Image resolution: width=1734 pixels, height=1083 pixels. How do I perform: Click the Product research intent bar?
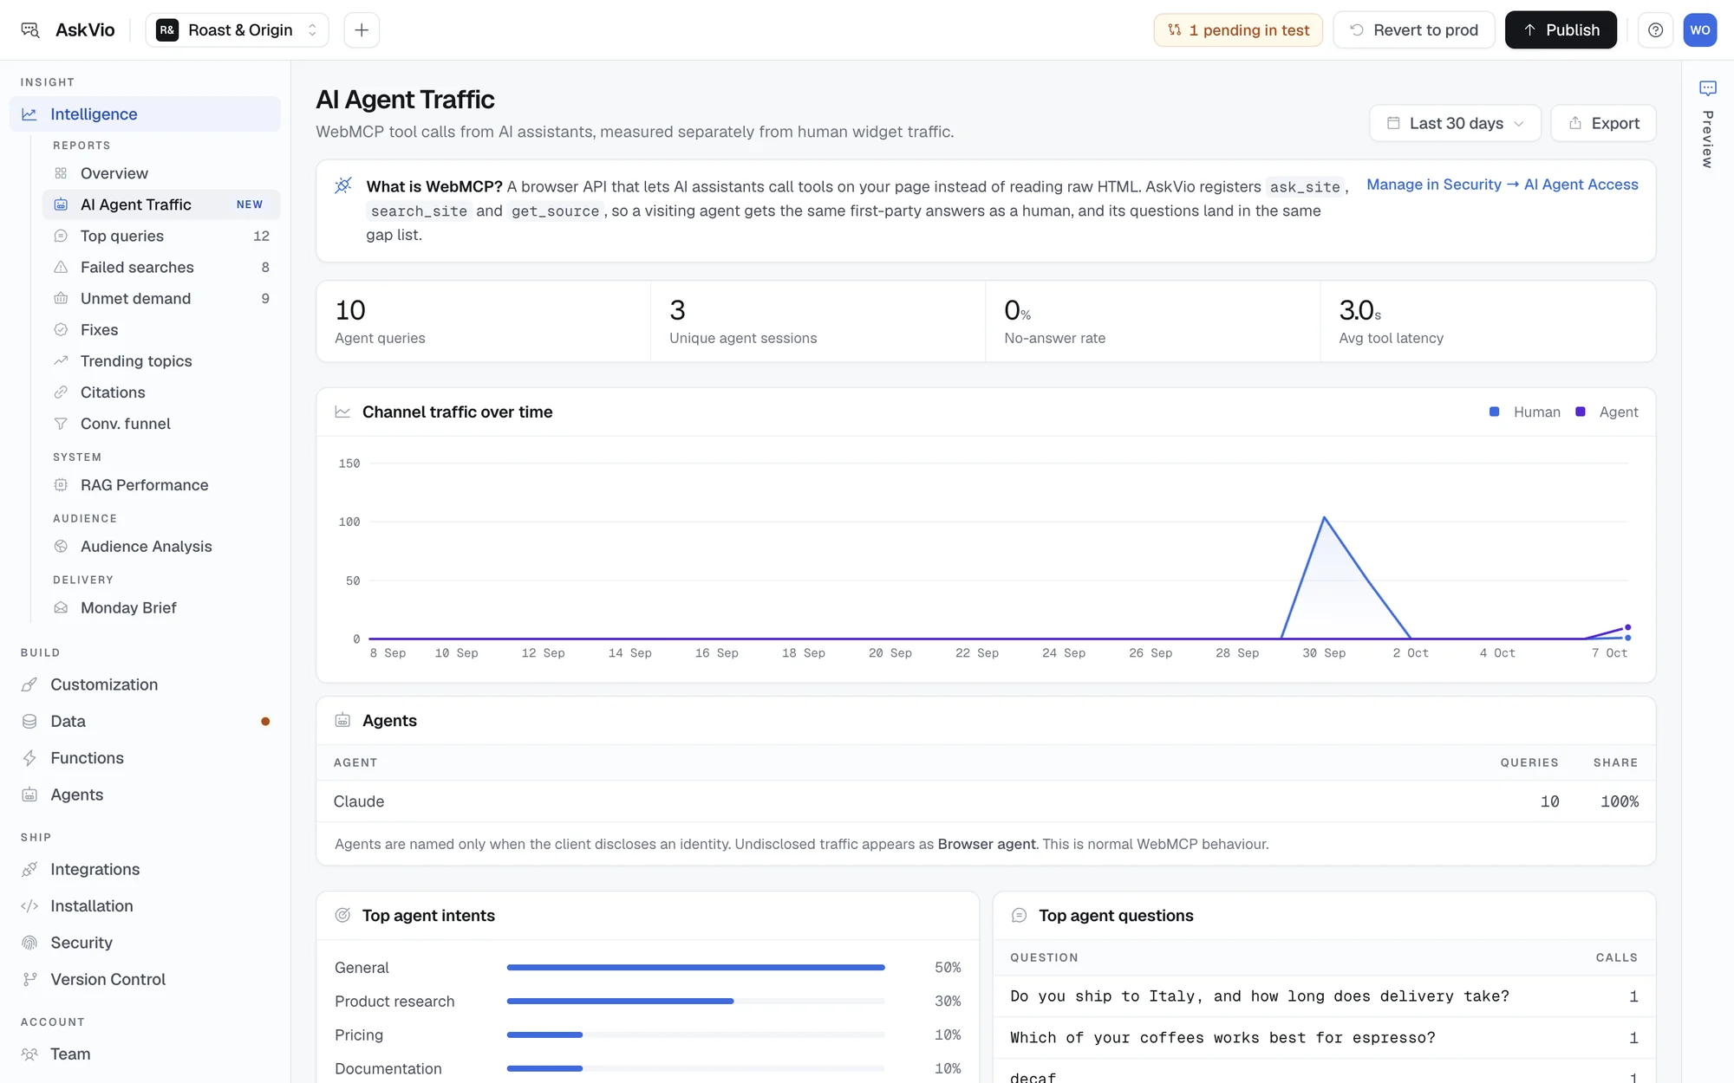click(x=695, y=1002)
